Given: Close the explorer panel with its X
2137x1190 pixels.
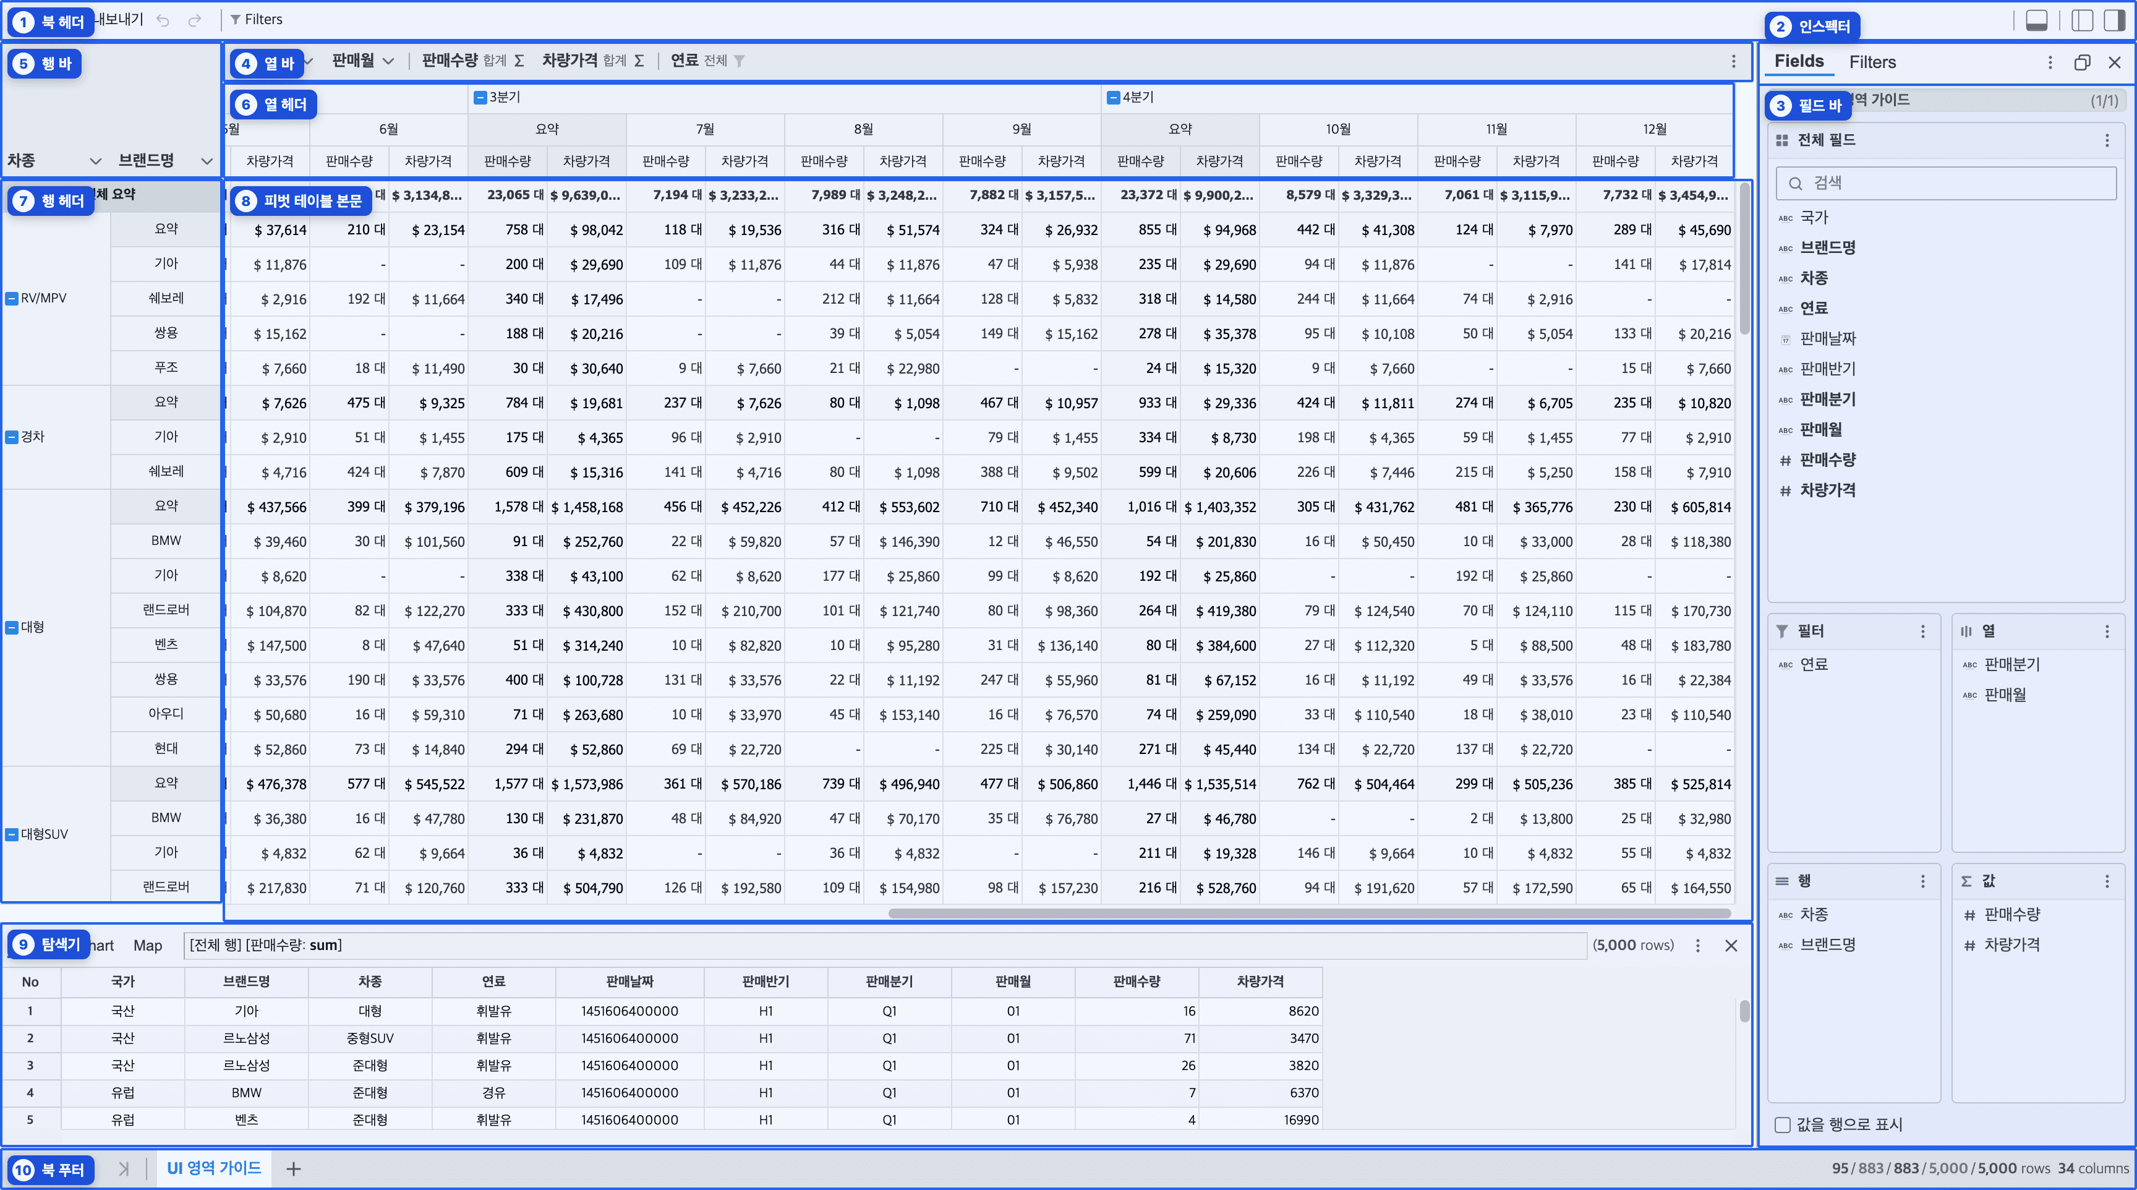Looking at the screenshot, I should (1731, 945).
